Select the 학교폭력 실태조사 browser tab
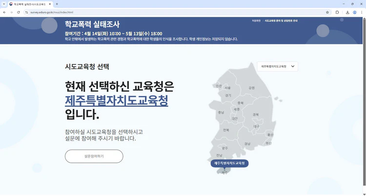The height and width of the screenshot is (196, 366). click(29, 4)
